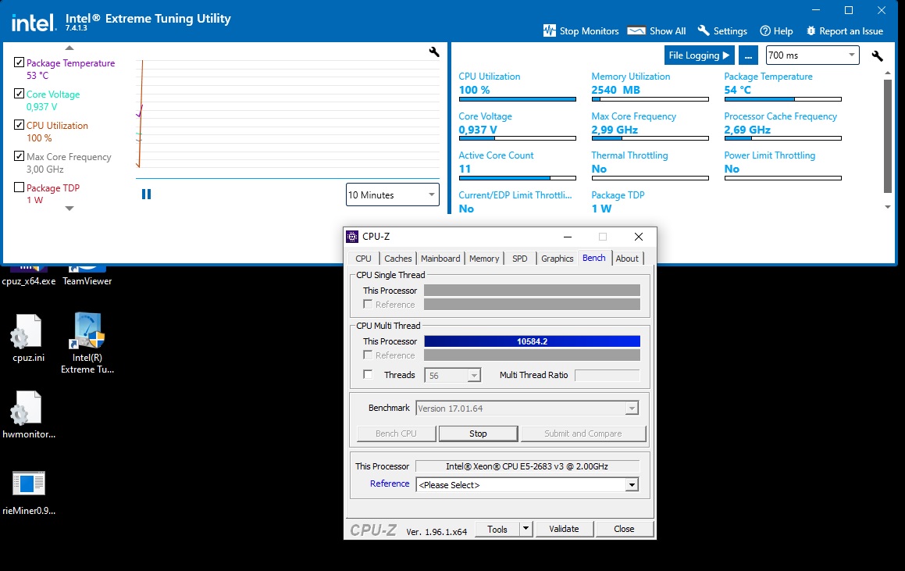Open the 10 Minutes time range dropdown

coord(393,194)
